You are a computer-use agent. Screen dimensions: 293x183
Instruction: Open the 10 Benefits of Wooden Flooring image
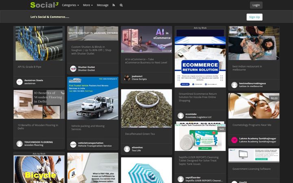tap(39, 105)
